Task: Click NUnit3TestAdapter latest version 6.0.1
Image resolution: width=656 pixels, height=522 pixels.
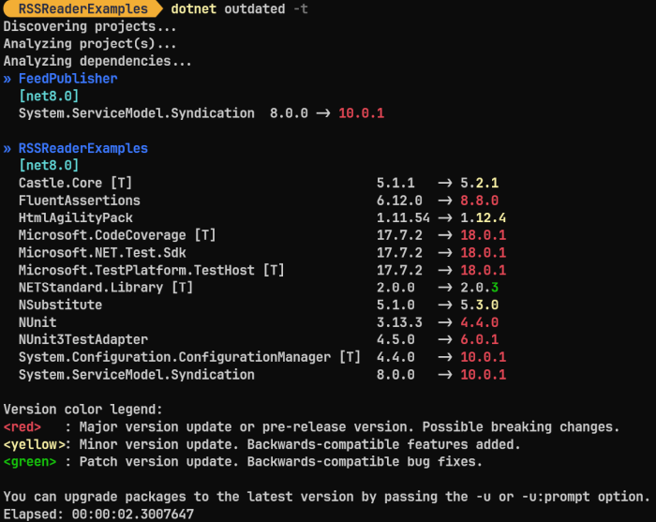Action: point(480,339)
